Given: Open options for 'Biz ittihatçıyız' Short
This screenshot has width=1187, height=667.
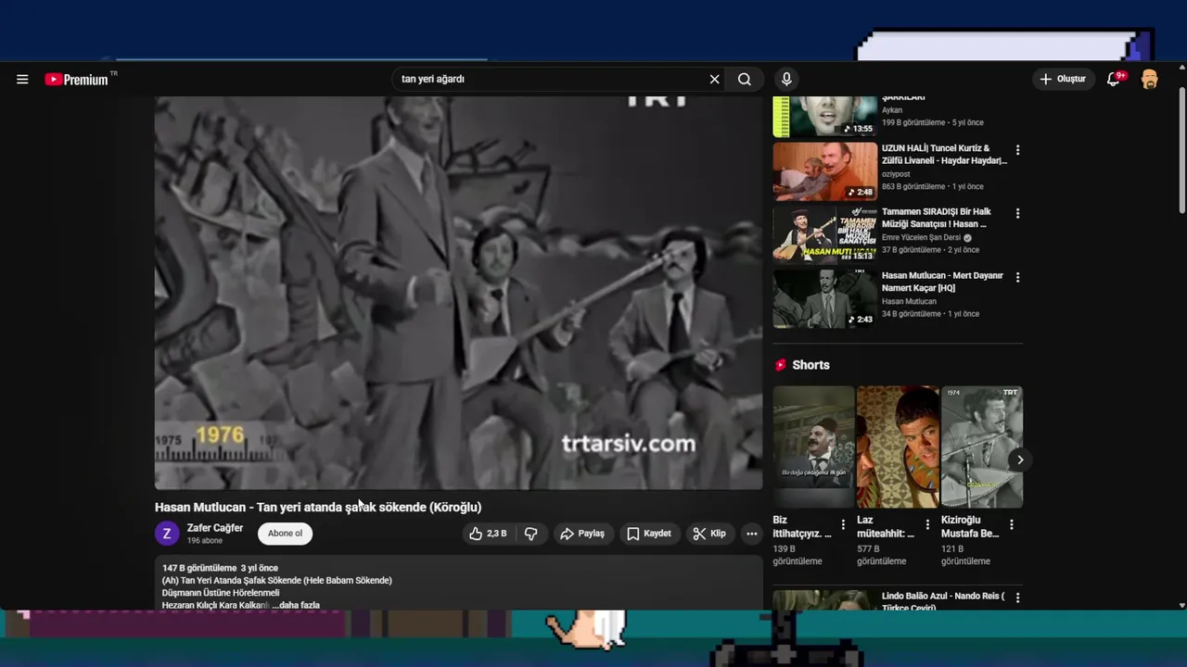Looking at the screenshot, I should (843, 525).
